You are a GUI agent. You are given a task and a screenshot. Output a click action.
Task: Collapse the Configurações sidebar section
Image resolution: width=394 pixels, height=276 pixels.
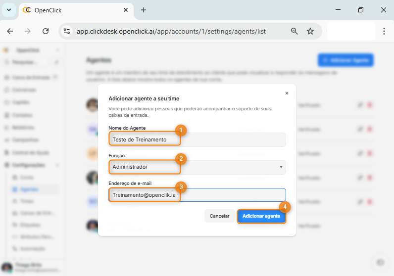pos(58,165)
